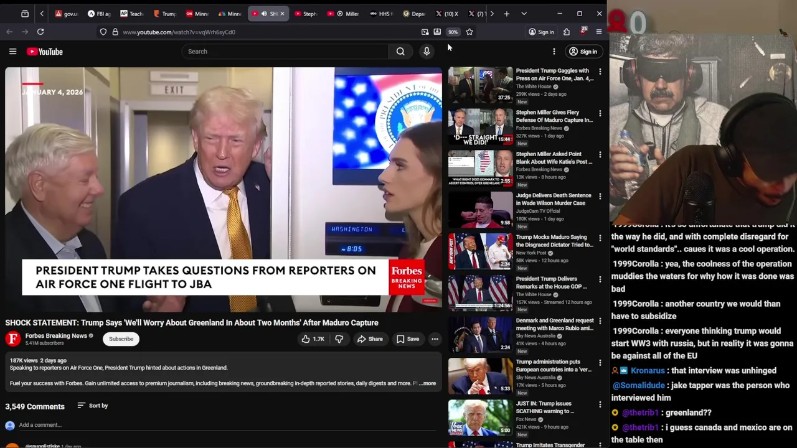Close the active SHOCK YouTube tab
The width and height of the screenshot is (797, 448).
(282, 14)
